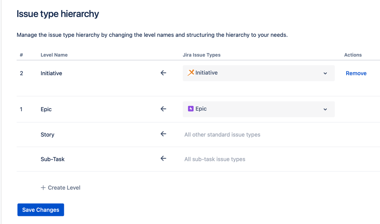Expand the Initiative dropdown chevron
The image size is (380, 224).
[325, 73]
